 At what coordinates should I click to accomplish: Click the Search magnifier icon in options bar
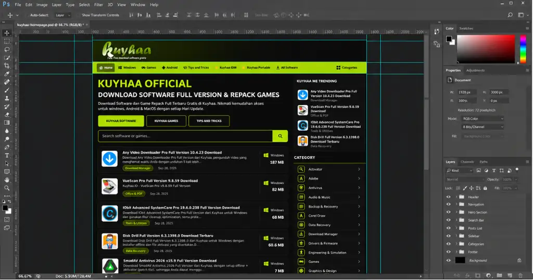510,15
